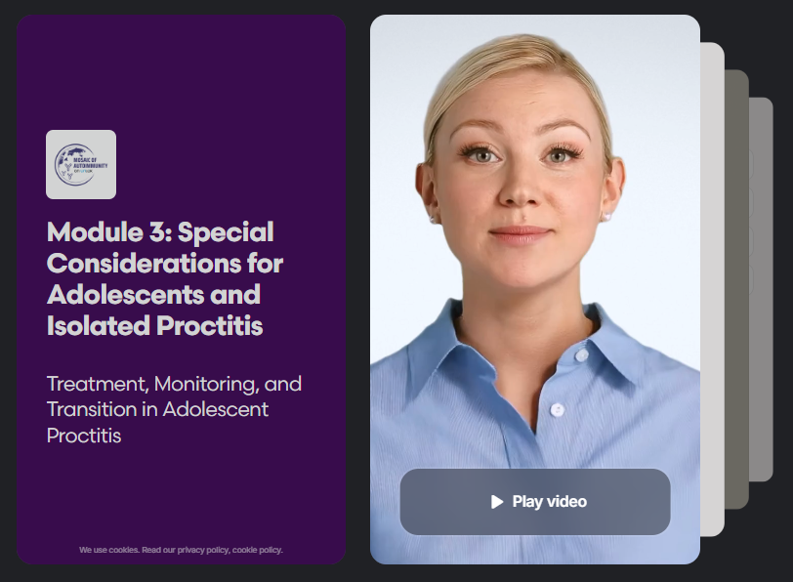
Task: Select the light gray card behind video
Action: click(x=712, y=288)
